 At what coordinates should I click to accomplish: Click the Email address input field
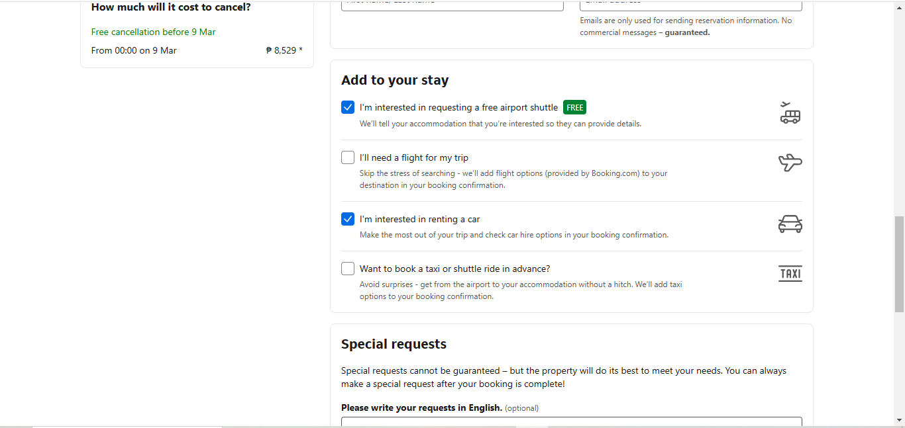690,5
